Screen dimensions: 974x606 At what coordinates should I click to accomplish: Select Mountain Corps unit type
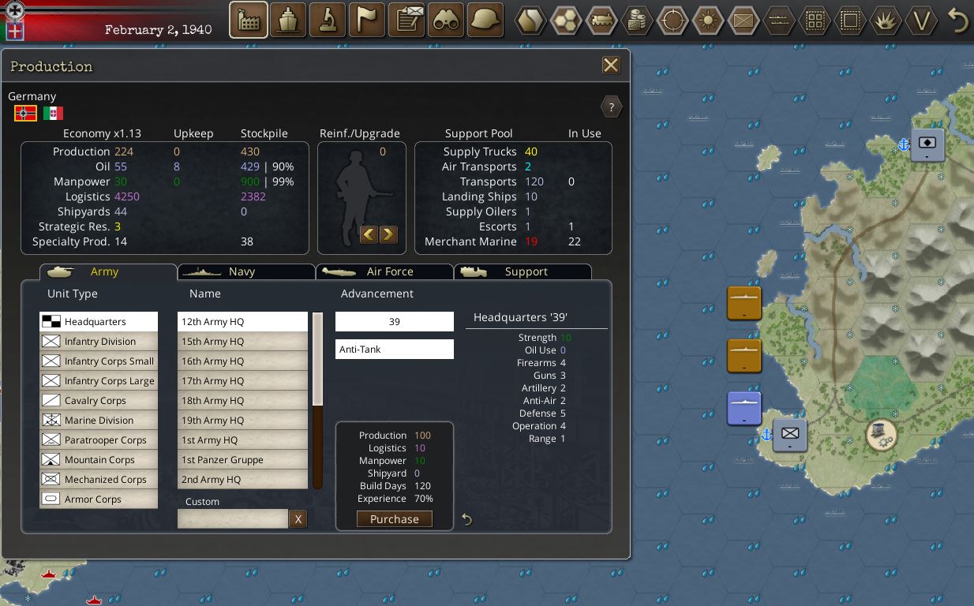coord(99,460)
